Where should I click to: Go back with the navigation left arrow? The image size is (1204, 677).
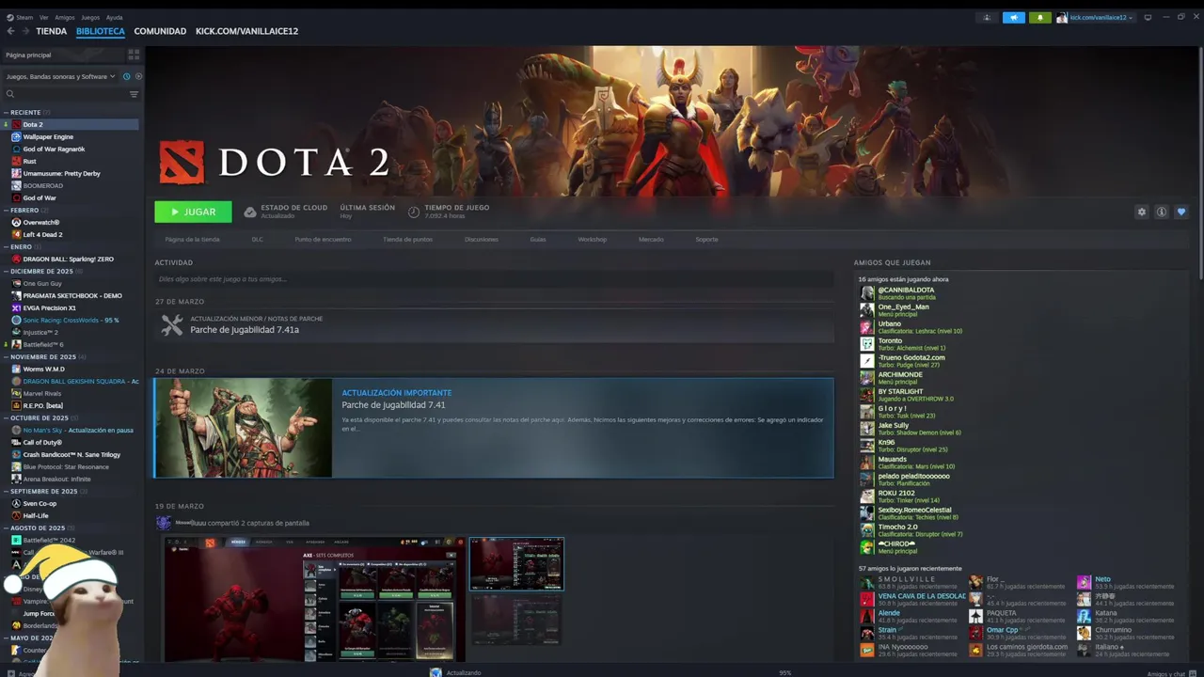click(x=10, y=31)
